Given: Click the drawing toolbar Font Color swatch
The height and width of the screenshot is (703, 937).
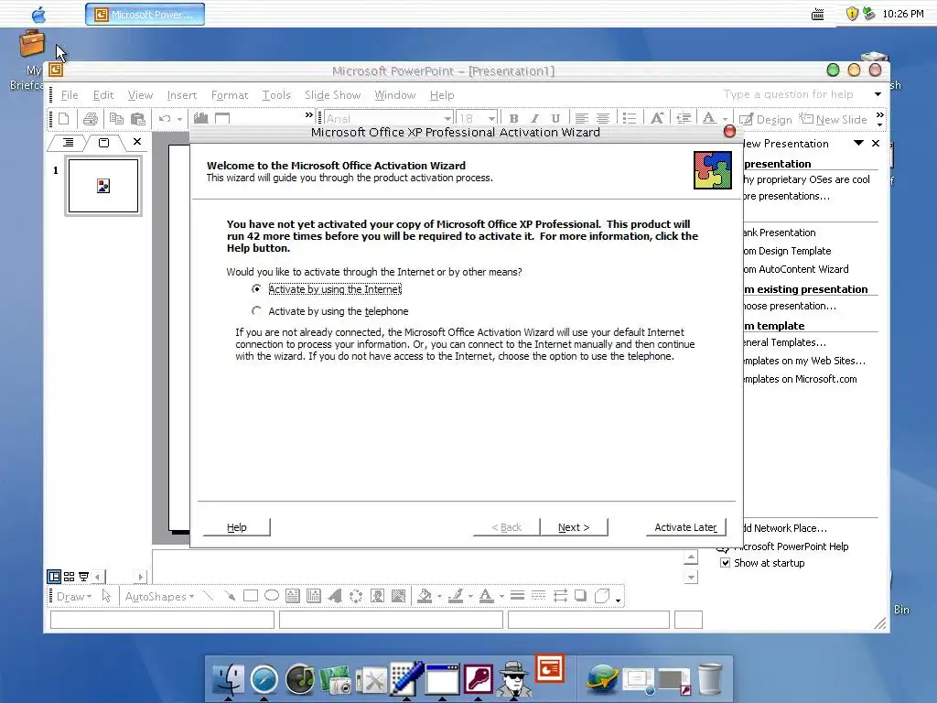Looking at the screenshot, I should [487, 595].
